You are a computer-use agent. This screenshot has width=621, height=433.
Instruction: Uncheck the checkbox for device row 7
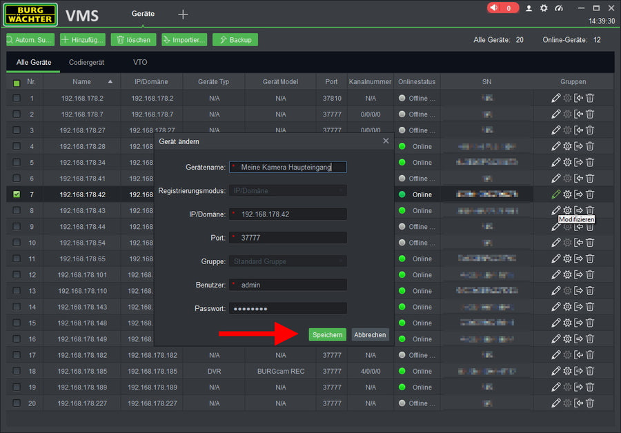click(17, 194)
